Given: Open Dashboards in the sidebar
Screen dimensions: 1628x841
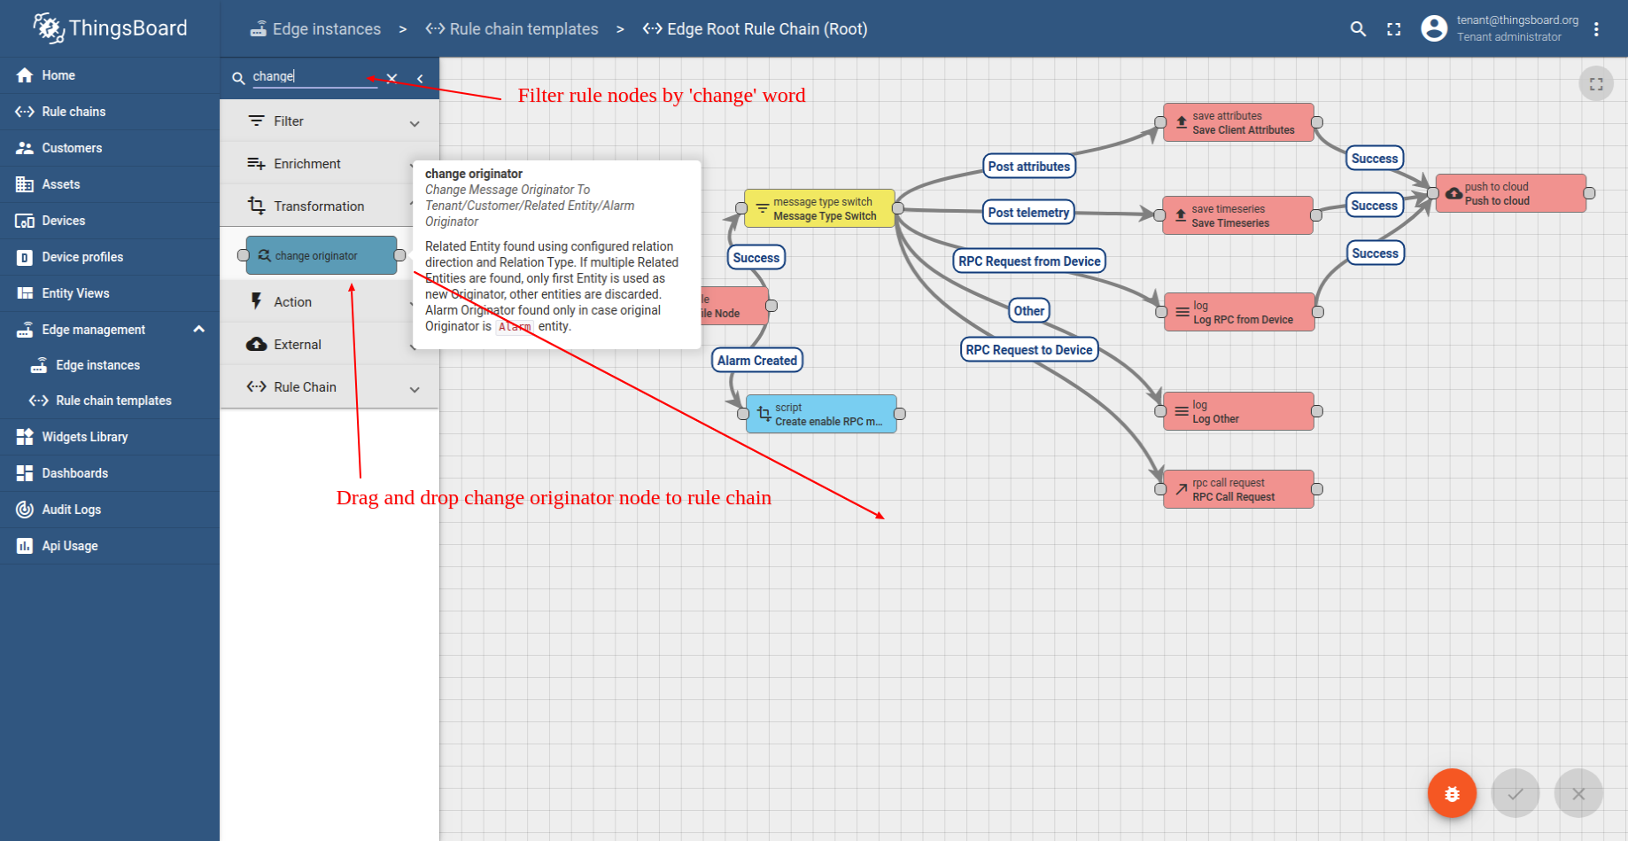Looking at the screenshot, I should tap(110, 473).
